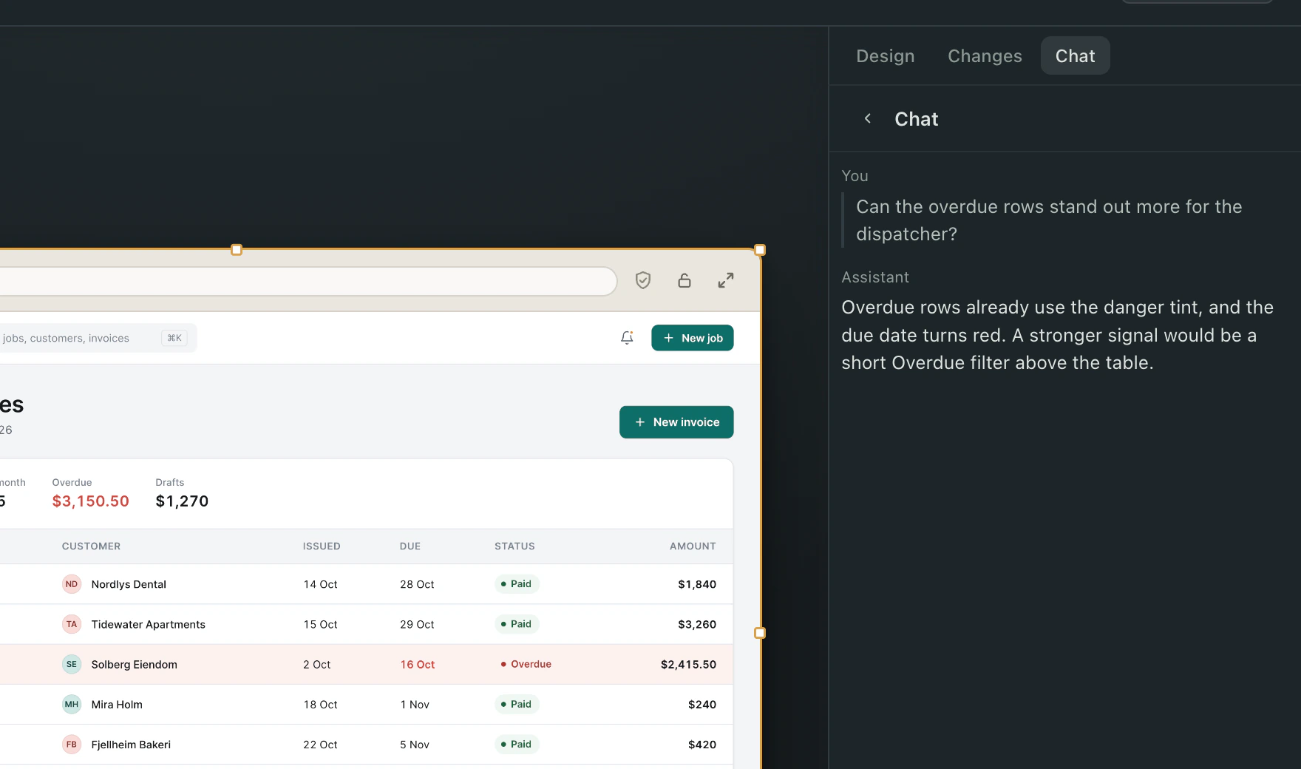1301x769 pixels.
Task: Click the user message about overdue rows
Action: [1049, 220]
